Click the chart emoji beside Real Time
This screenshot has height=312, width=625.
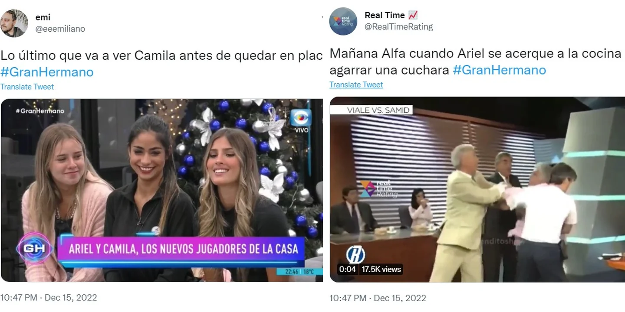click(413, 15)
